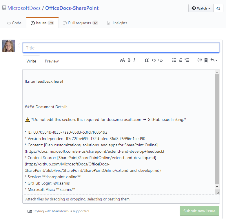Add a numbered list

tap(181, 60)
